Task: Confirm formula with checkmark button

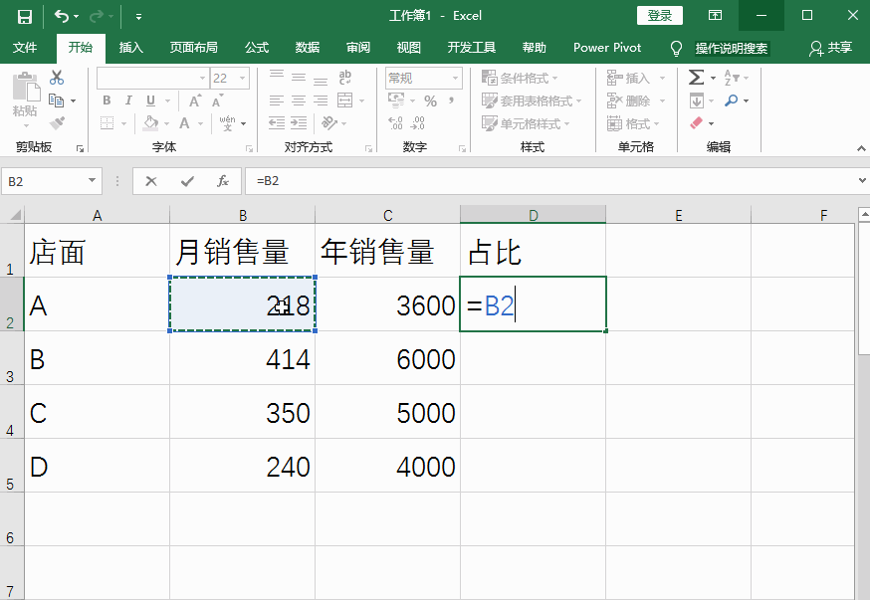Action: point(187,181)
